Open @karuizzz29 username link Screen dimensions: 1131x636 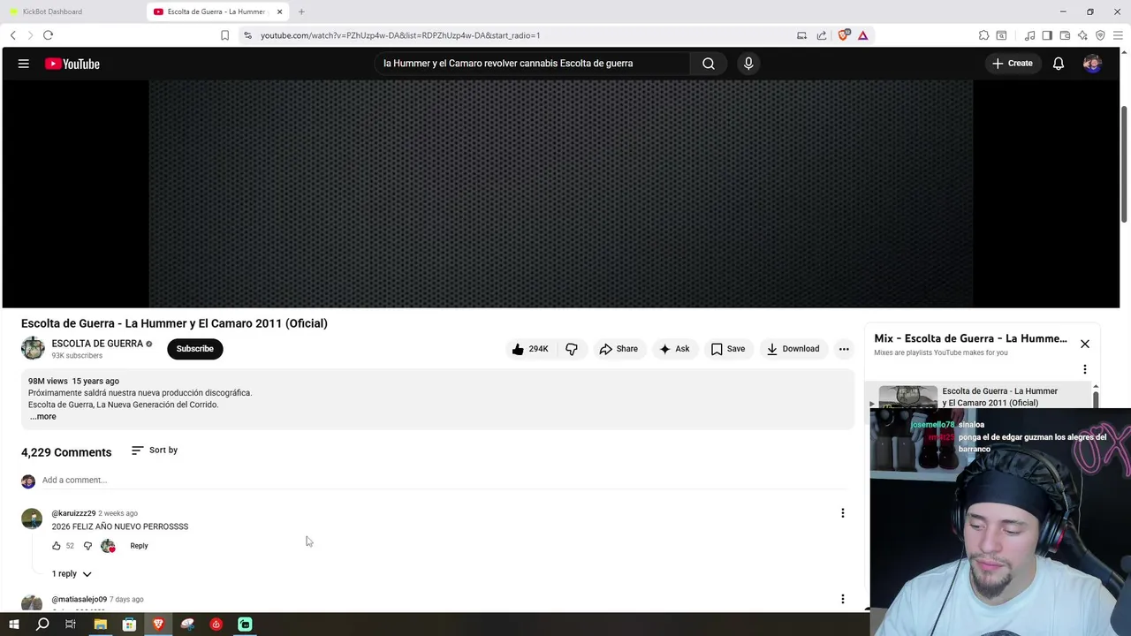click(x=73, y=513)
